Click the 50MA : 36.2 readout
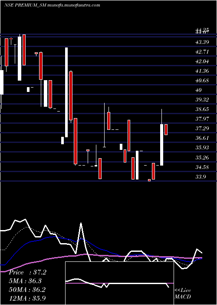The width and height of the screenshot is (217, 305). click(x=27, y=290)
